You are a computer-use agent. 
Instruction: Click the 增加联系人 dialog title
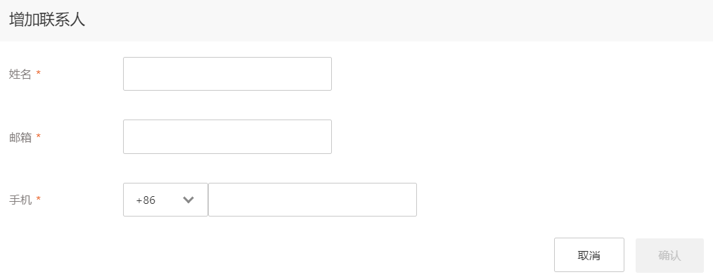tap(47, 20)
